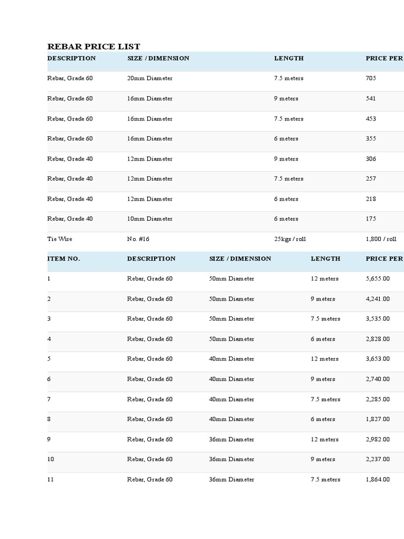Click the price 5,655.00

378,278
